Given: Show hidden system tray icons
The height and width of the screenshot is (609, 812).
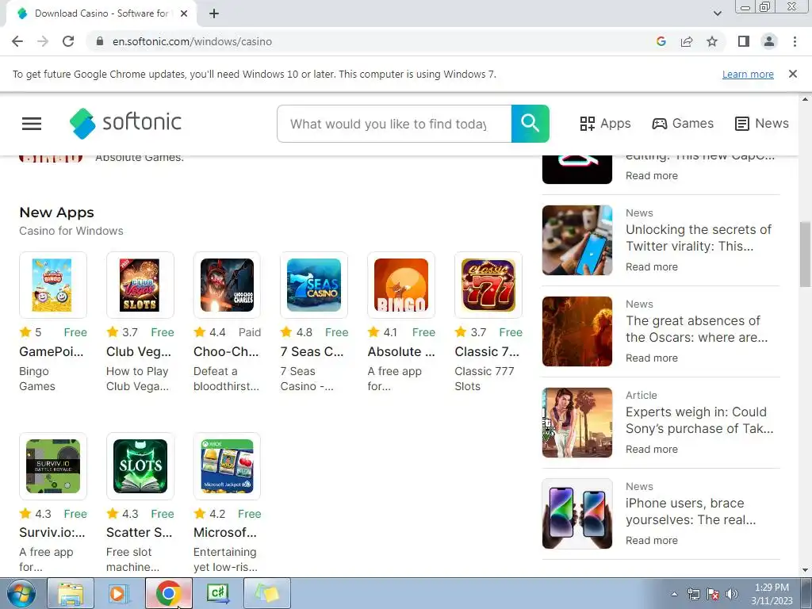Looking at the screenshot, I should tap(674, 594).
